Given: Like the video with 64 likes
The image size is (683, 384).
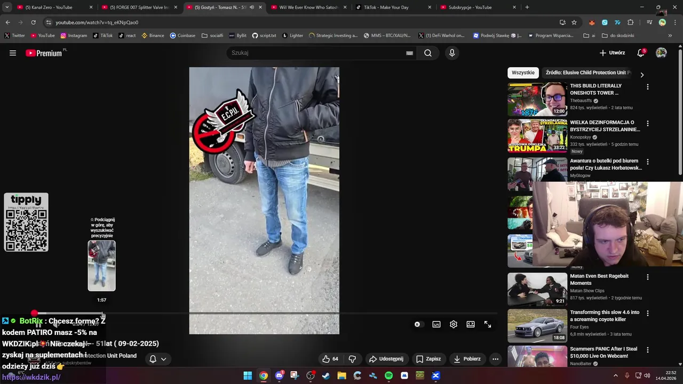Looking at the screenshot, I should [x=330, y=359].
